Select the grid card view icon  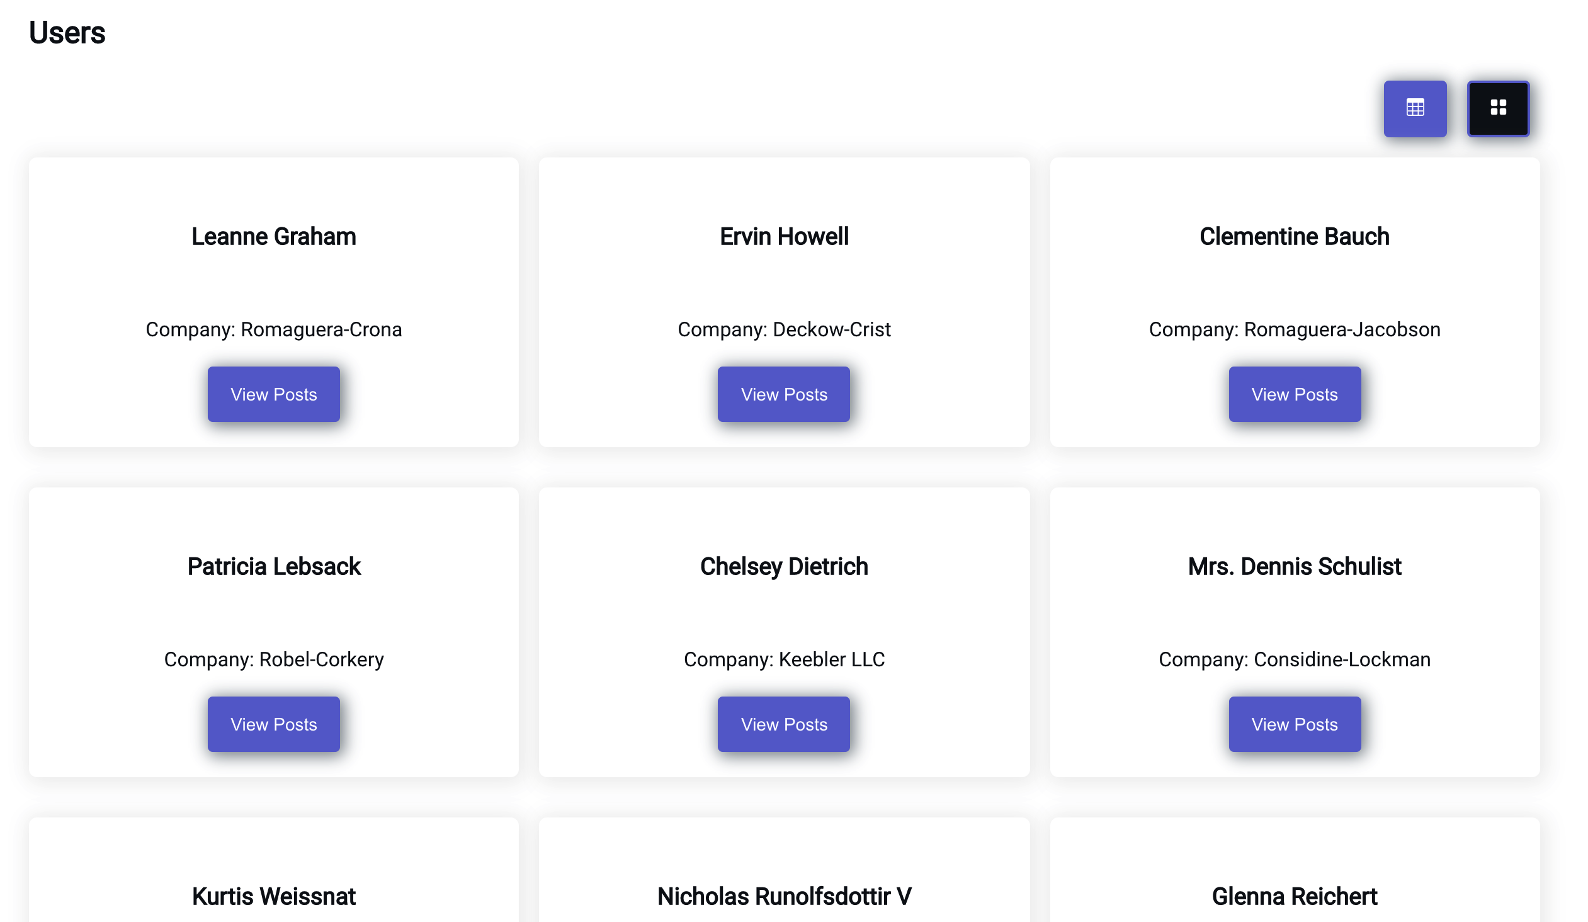[x=1498, y=108]
